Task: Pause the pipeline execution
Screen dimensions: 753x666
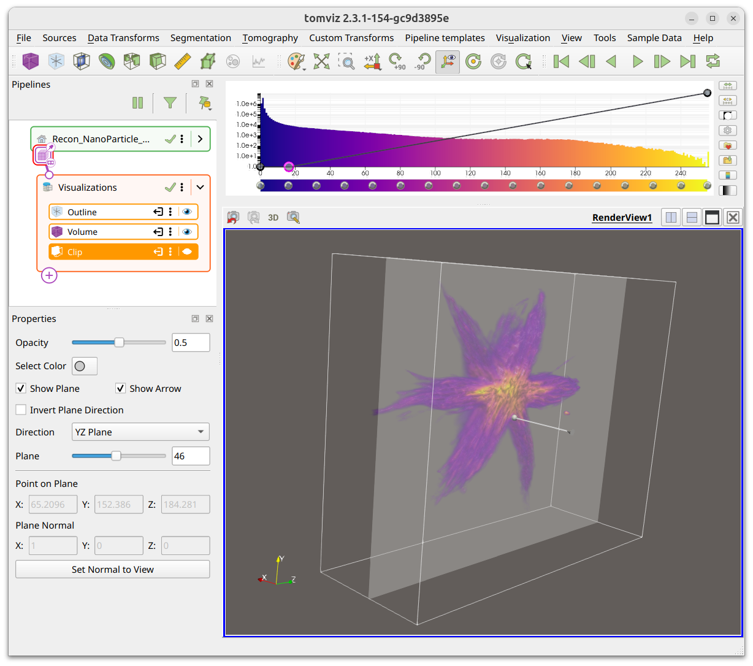Action: click(137, 102)
